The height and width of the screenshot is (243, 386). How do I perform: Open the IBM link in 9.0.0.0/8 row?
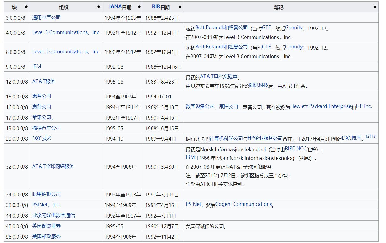coord(37,67)
